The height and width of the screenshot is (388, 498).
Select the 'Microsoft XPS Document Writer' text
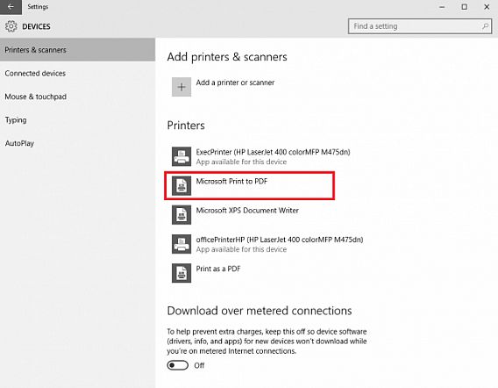tap(247, 211)
